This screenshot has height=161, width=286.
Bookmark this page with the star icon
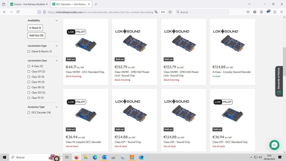point(170,12)
